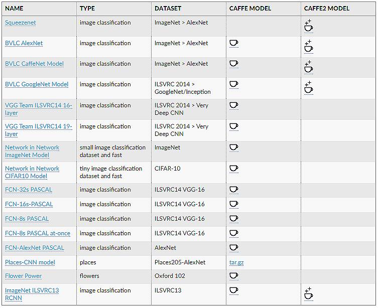The image size is (378, 308).
Task: Open FCN-8s PASCAL at-once link
Action: (38, 233)
